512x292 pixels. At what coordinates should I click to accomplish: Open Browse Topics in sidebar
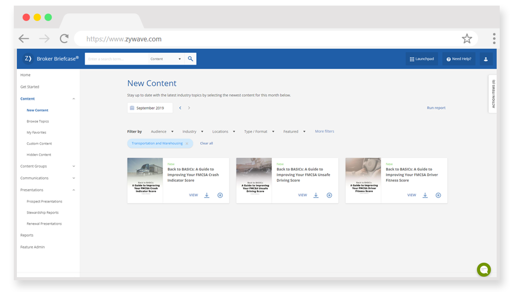pos(37,121)
